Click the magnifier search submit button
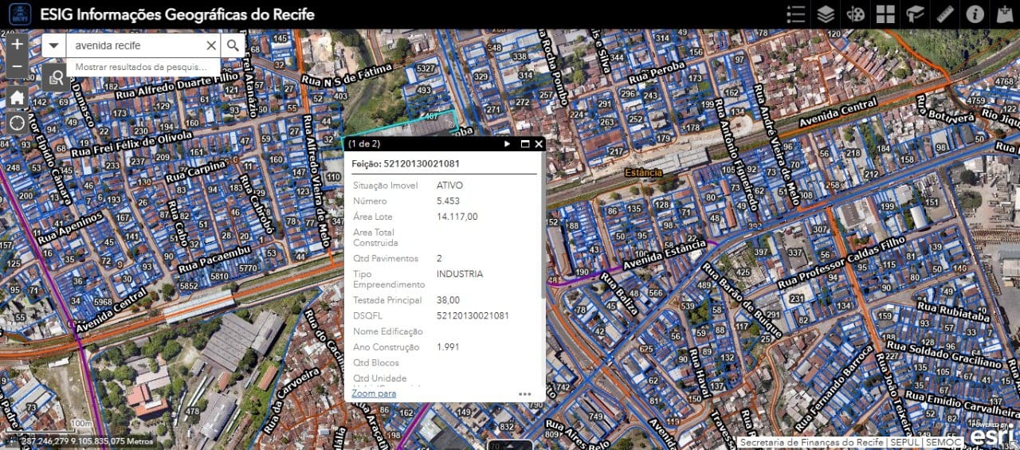1020x450 pixels. click(233, 45)
